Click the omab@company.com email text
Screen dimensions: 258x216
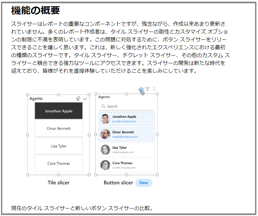(125, 137)
